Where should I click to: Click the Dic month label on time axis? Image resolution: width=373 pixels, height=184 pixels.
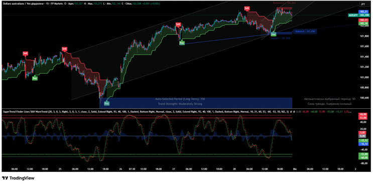[295, 169]
